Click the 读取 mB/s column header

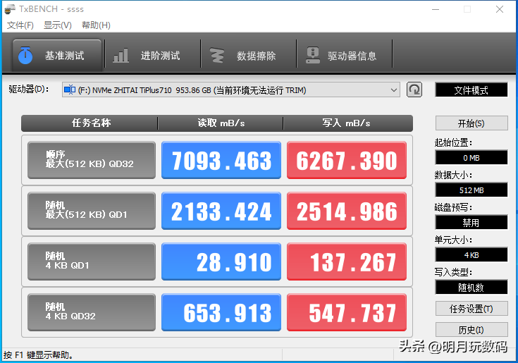coord(221,123)
